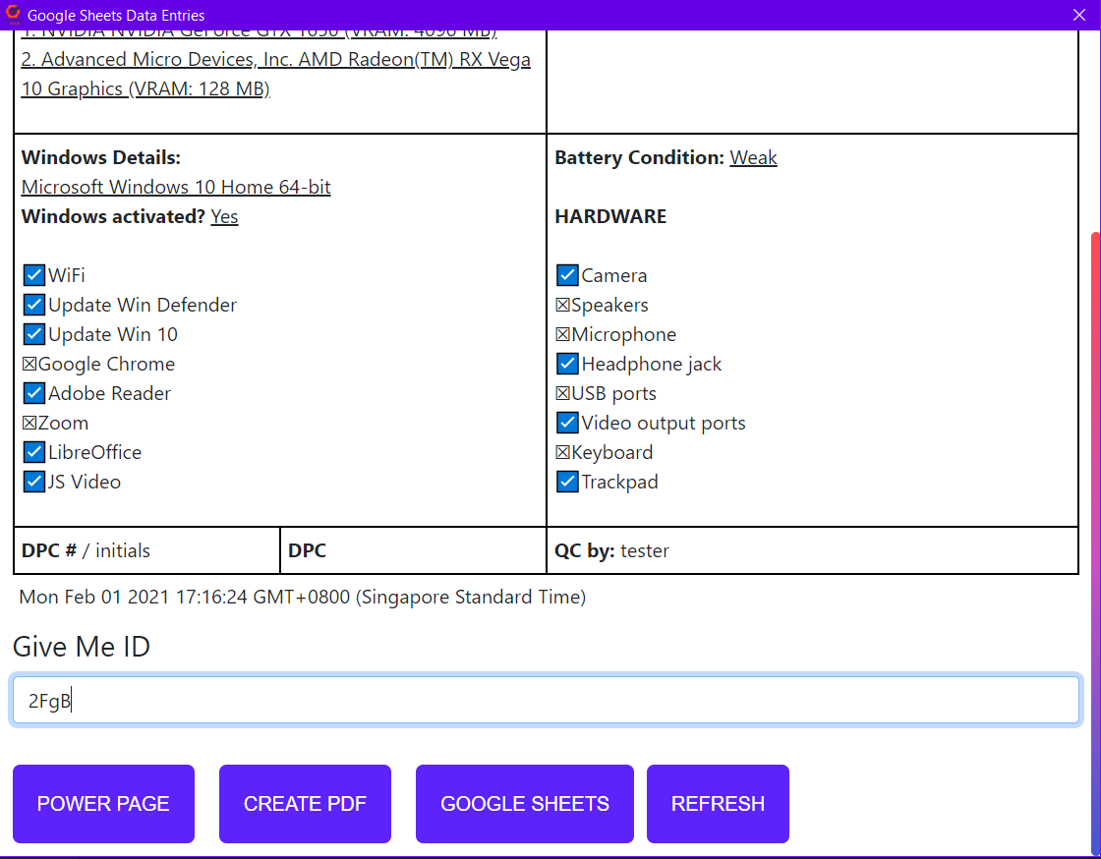Uncheck the Video output ports checkbox

pyautogui.click(x=567, y=423)
